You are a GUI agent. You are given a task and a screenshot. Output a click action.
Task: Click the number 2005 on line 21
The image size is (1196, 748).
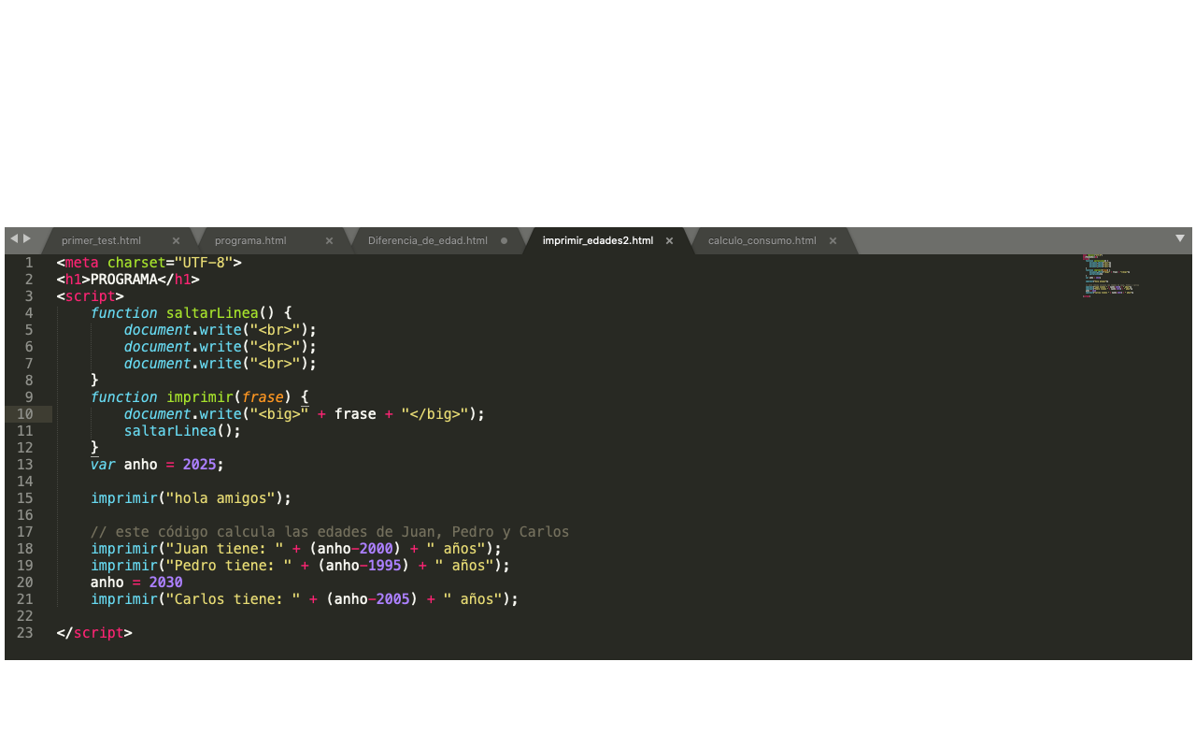point(393,599)
